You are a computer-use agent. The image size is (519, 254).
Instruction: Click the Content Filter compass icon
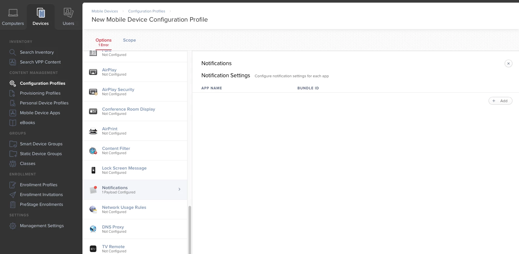click(93, 151)
